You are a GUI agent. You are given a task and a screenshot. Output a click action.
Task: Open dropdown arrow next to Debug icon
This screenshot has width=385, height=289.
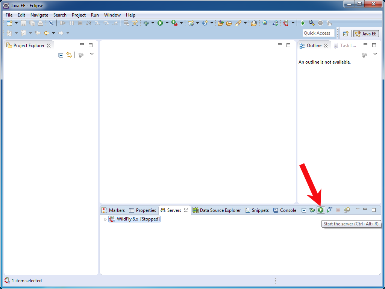point(153,23)
